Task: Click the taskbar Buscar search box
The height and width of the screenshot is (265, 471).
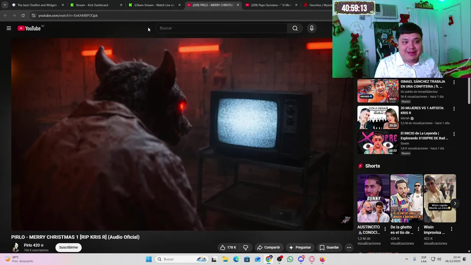Action: point(182,259)
